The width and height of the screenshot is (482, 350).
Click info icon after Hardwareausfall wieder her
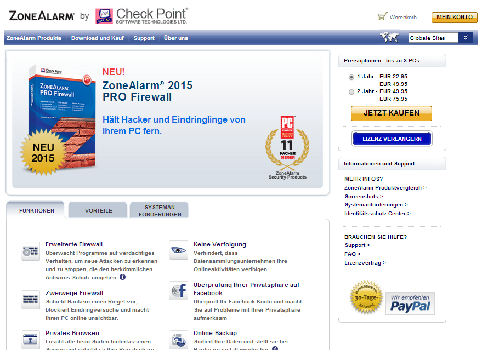coord(275,348)
